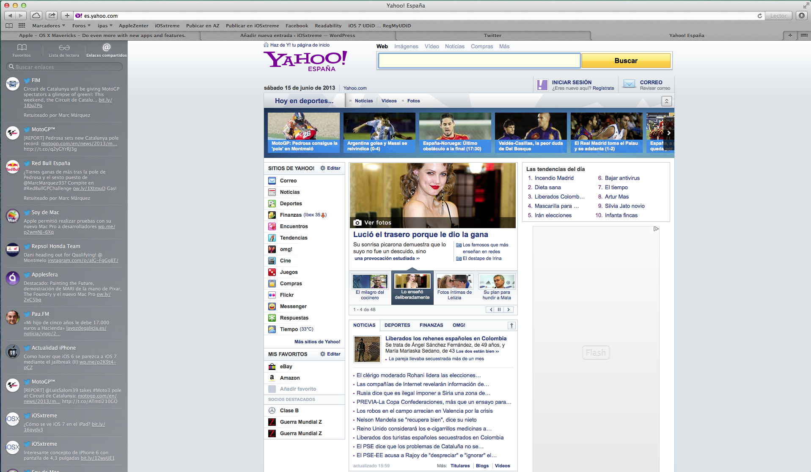Image resolution: width=811 pixels, height=472 pixels.
Task: Open eBay in Mis Favoritos
Action: pos(286,367)
